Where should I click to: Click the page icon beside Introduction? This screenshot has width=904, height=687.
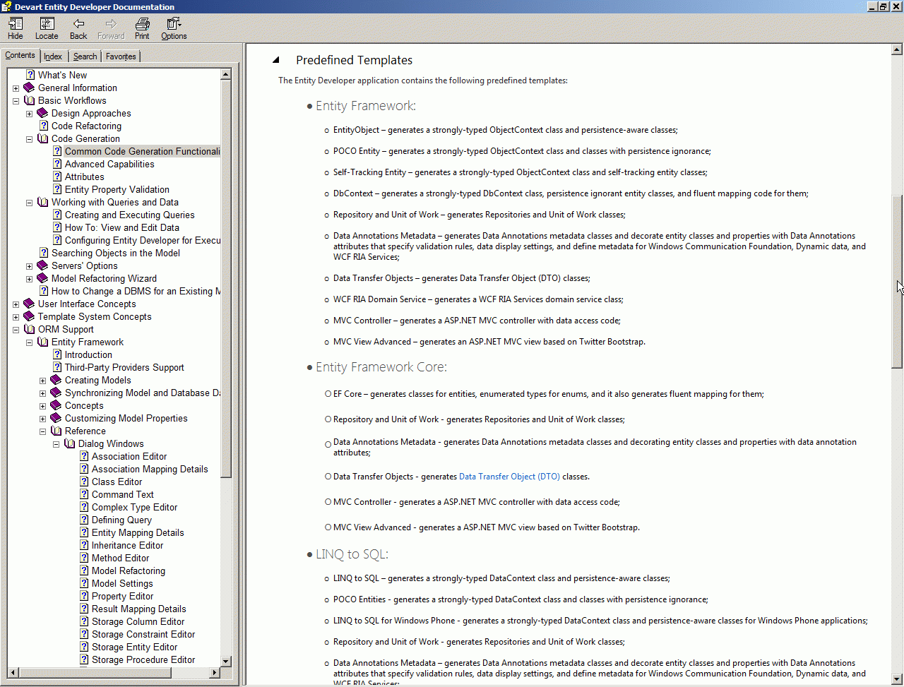point(56,354)
